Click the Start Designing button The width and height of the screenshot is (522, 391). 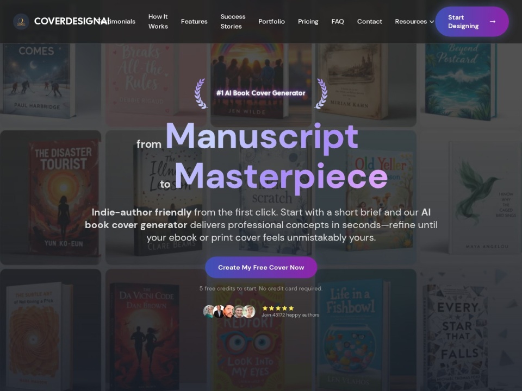pyautogui.click(x=472, y=22)
